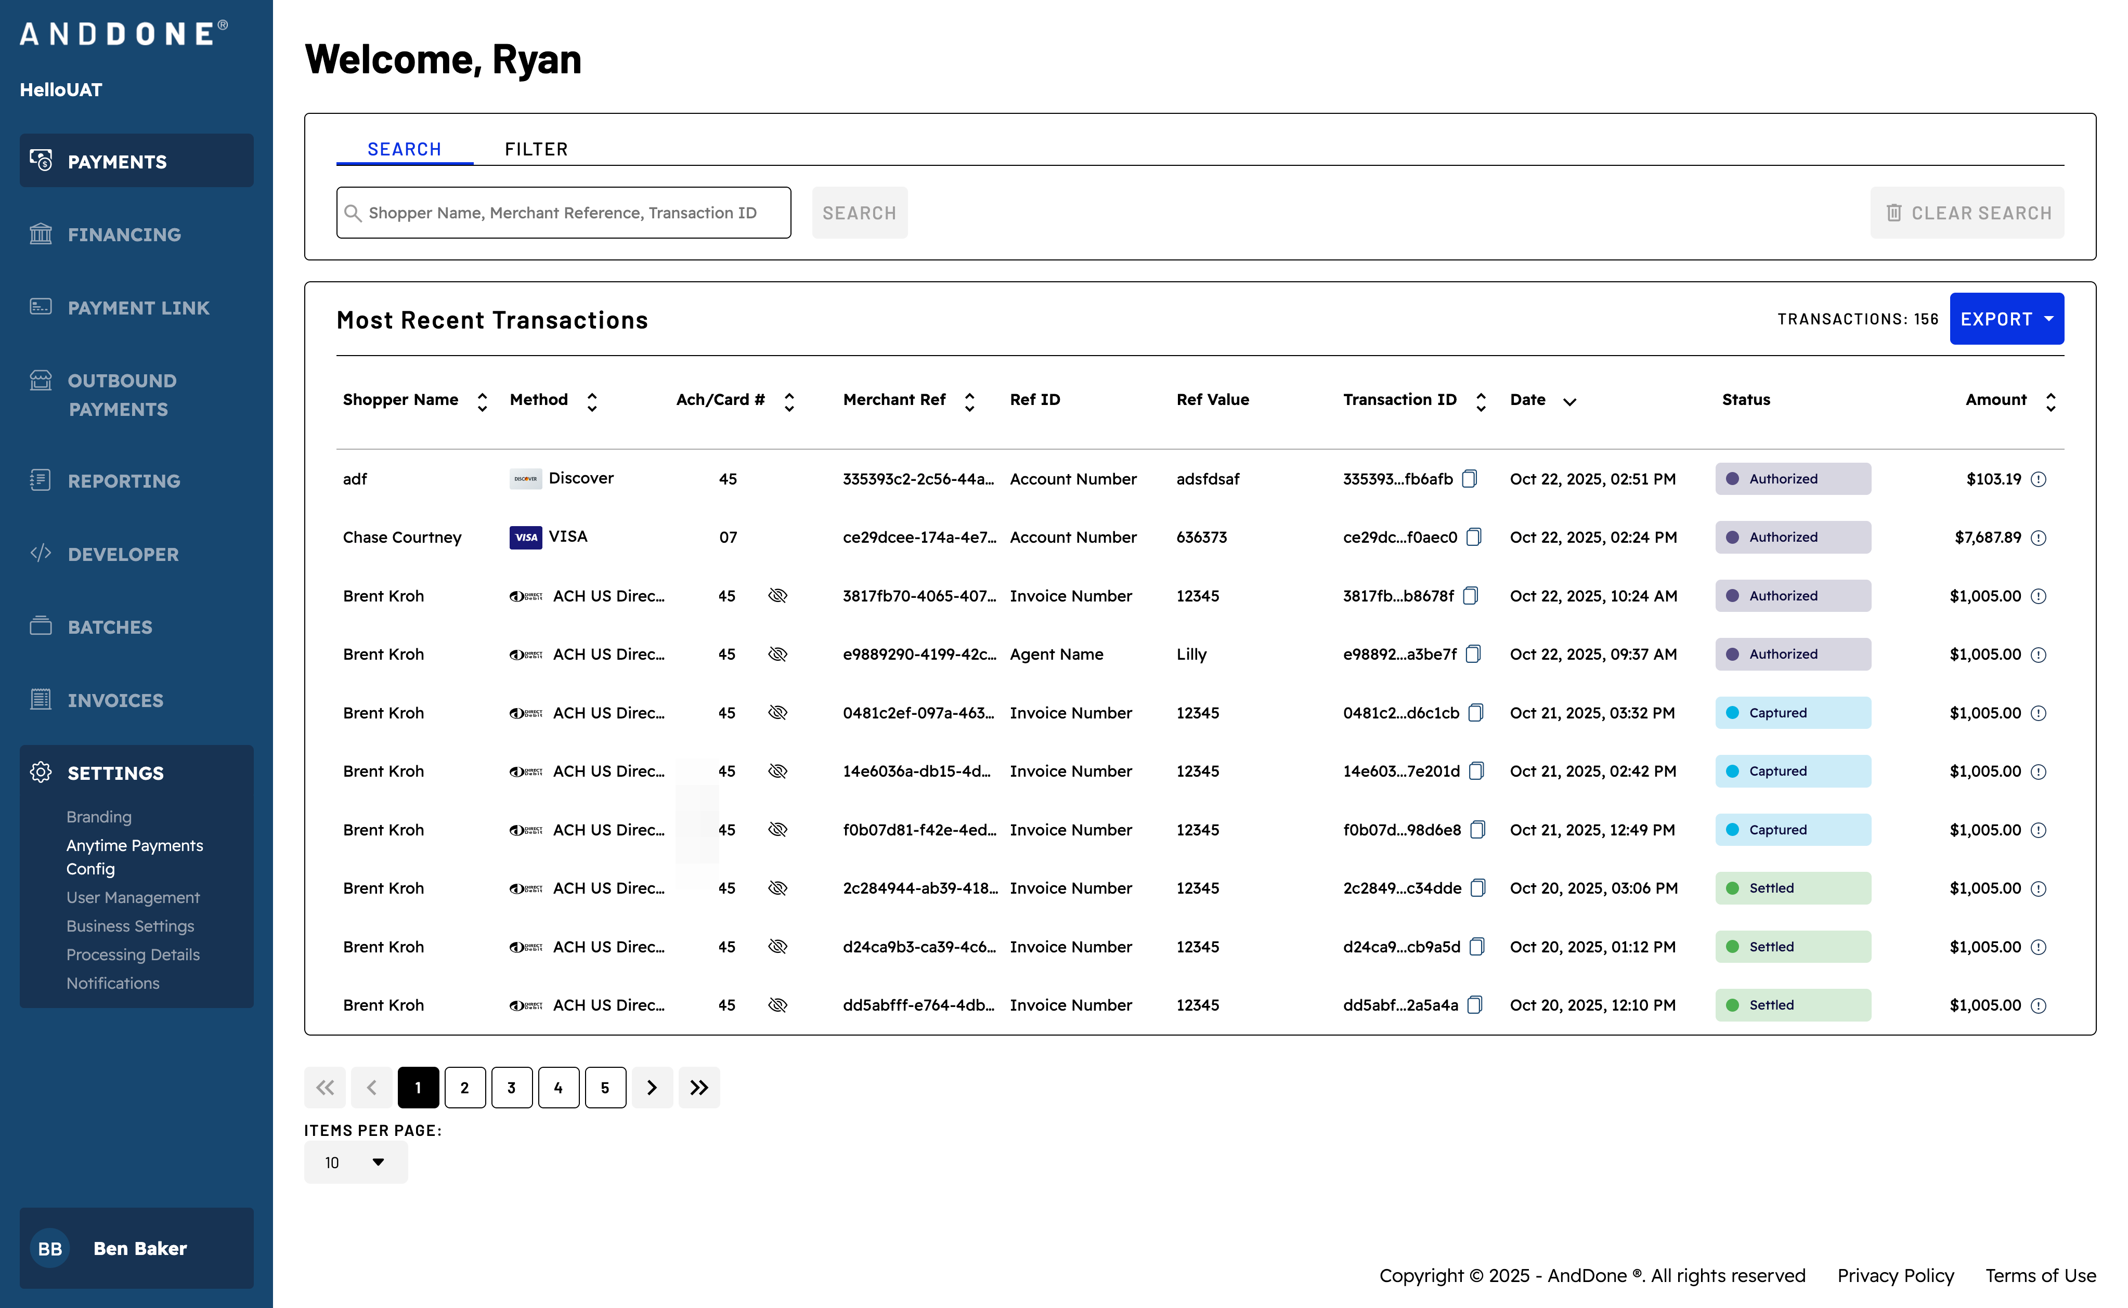2128x1308 pixels.
Task: Click the Reporting icon in sidebar
Action: tap(41, 480)
